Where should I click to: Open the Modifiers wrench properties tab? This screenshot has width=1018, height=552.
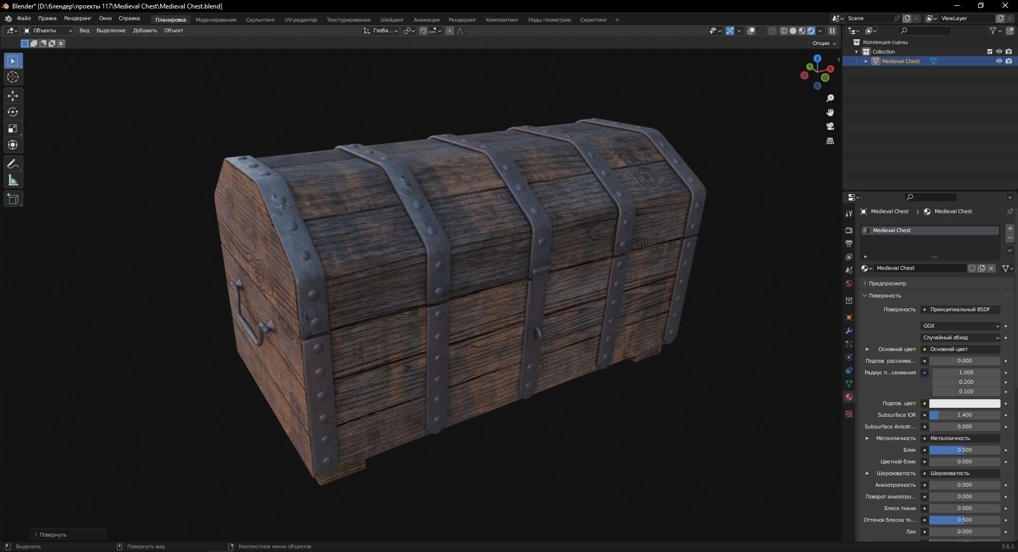click(849, 331)
